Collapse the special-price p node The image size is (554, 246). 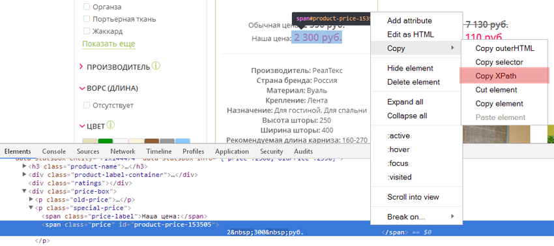coord(31,208)
